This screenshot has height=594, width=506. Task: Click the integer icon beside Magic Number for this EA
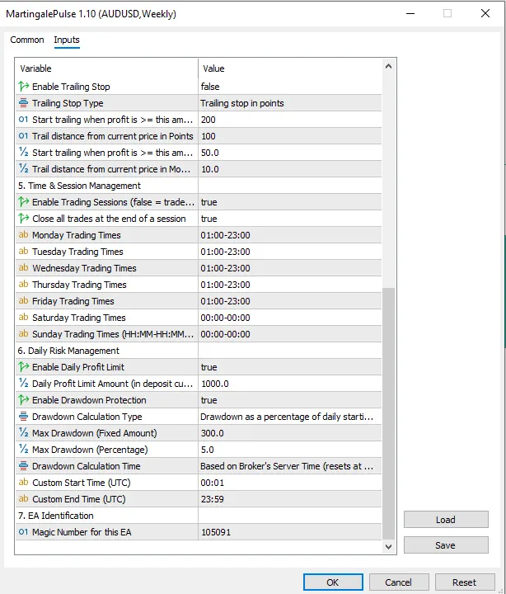point(23,532)
